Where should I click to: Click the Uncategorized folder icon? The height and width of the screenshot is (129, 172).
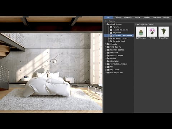pyautogui.click(x=108, y=72)
